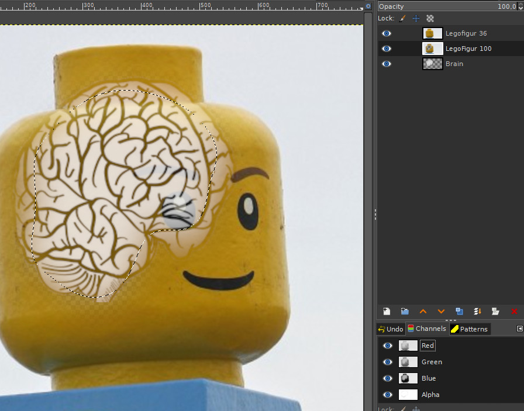The width and height of the screenshot is (524, 411).
Task: Select the Green channel label
Action: [432, 362]
